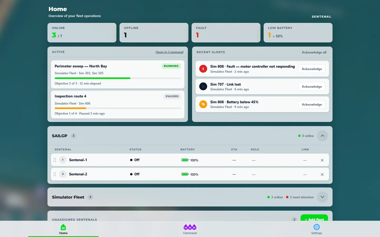Grab the drag handle for Sentenal-1

[x=55, y=160]
